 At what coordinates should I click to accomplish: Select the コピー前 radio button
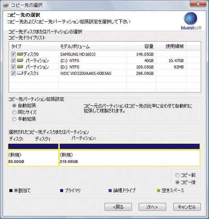pos(177,175)
